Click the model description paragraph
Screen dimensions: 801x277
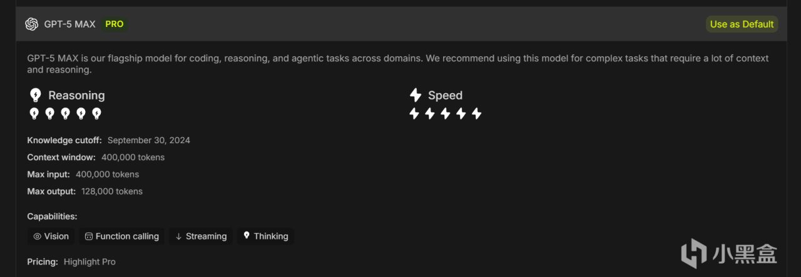click(397, 64)
